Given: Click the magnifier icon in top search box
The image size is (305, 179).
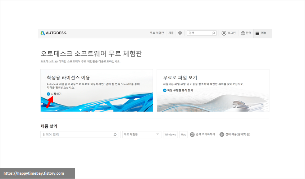Looking at the screenshot, I should pyautogui.click(x=213, y=33).
